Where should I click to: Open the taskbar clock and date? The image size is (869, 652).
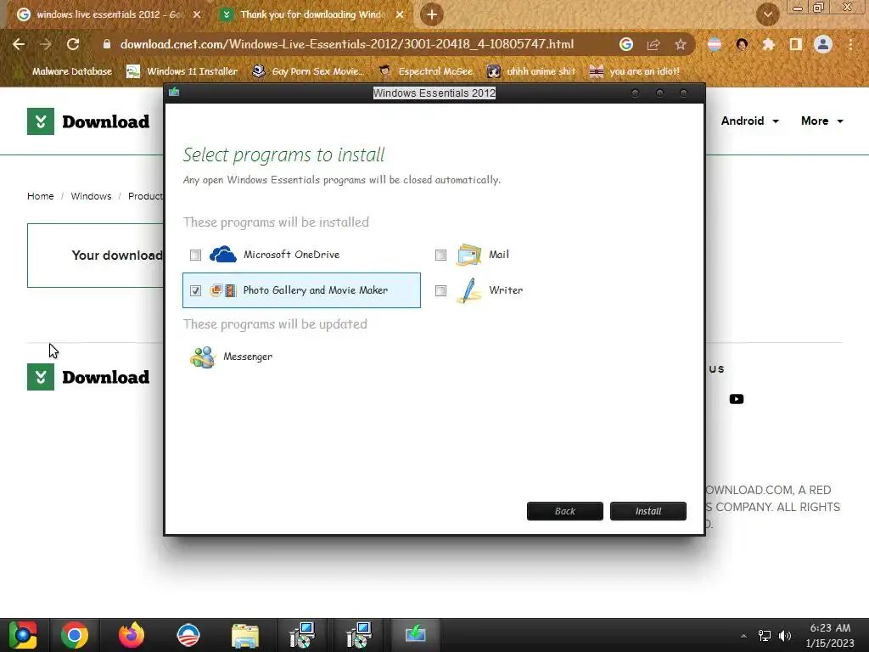(830, 635)
